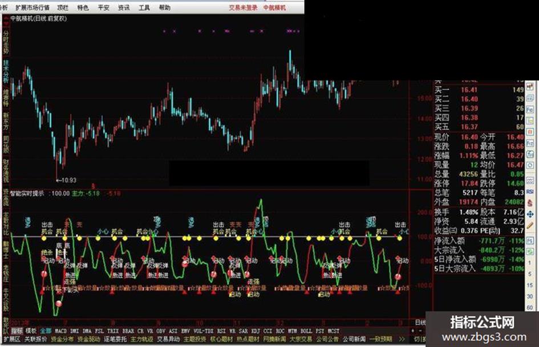Click the wavy lines chart icon
Viewport: 539px width, 347px height.
(x=530, y=179)
